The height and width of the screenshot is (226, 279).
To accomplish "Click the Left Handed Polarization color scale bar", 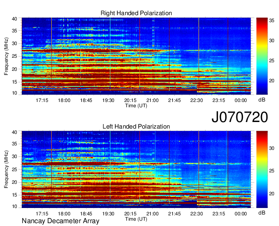I will click(x=262, y=169).
